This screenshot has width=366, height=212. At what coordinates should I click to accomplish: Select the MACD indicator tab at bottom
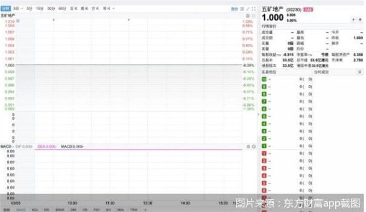[x=20, y=210]
